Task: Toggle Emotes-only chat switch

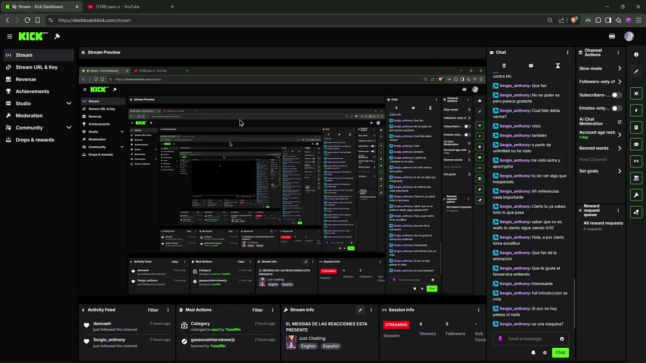Action: (x=617, y=108)
